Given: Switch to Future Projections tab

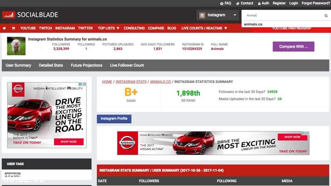Looking at the screenshot, I should click(86, 65).
